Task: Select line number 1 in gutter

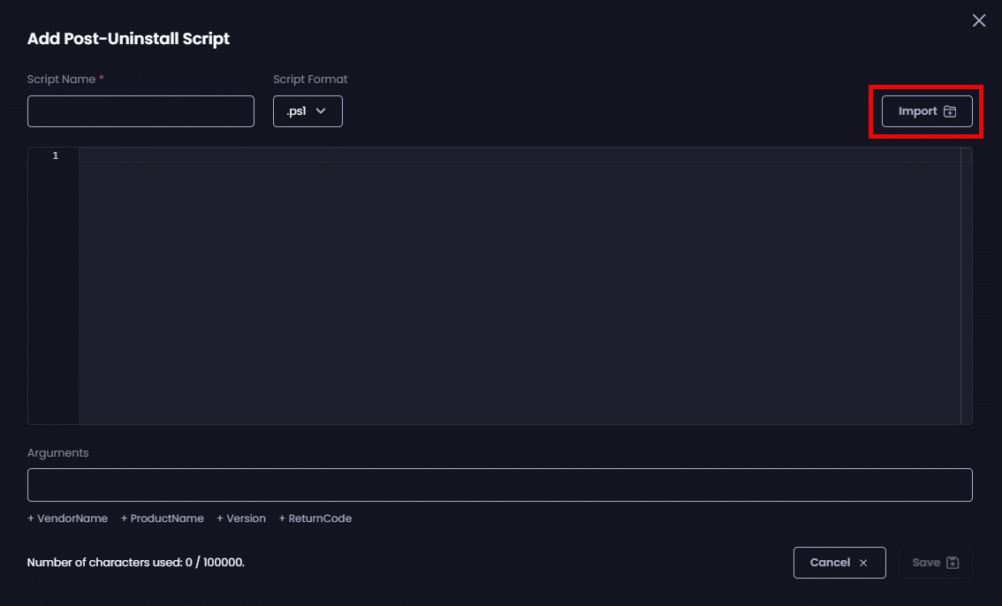Action: pos(55,155)
